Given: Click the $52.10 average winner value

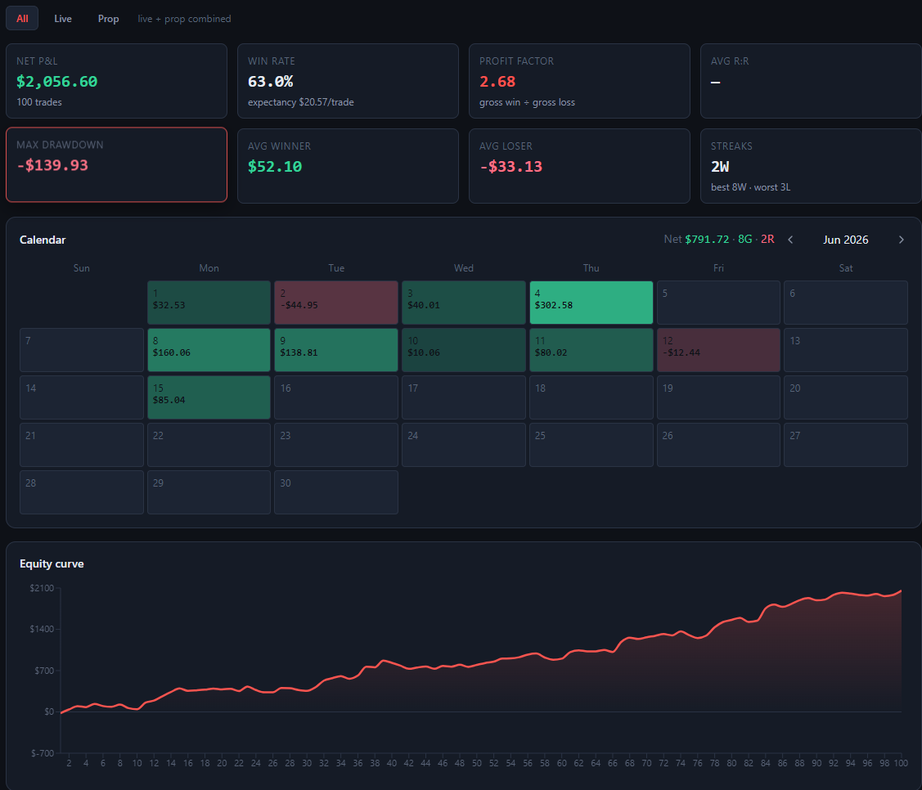Looking at the screenshot, I should (x=275, y=167).
